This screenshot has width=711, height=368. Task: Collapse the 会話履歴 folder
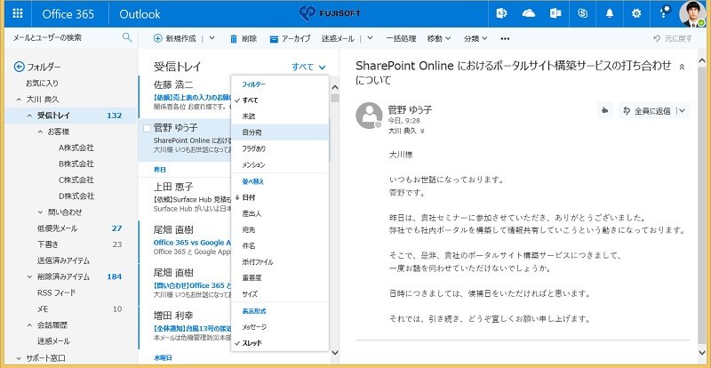(x=29, y=325)
